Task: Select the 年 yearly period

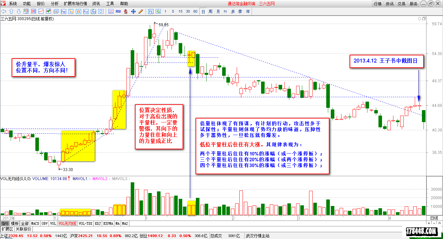Action: coord(248,11)
